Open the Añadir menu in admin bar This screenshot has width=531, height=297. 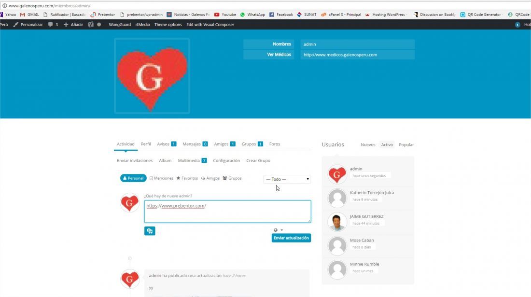(73, 24)
